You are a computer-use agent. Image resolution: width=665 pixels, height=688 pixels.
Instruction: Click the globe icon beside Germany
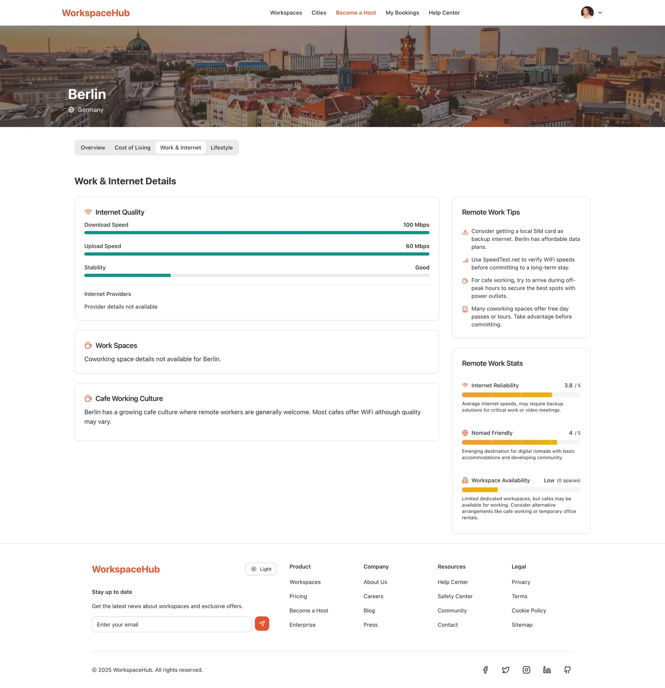[71, 110]
